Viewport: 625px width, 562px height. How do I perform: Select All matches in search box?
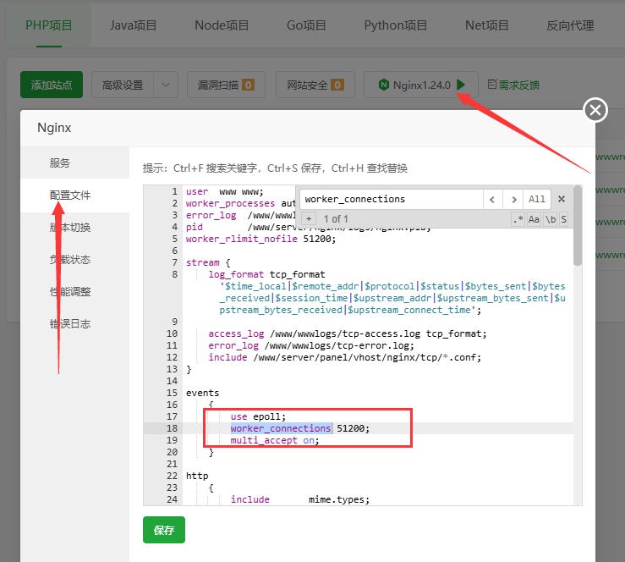click(536, 199)
